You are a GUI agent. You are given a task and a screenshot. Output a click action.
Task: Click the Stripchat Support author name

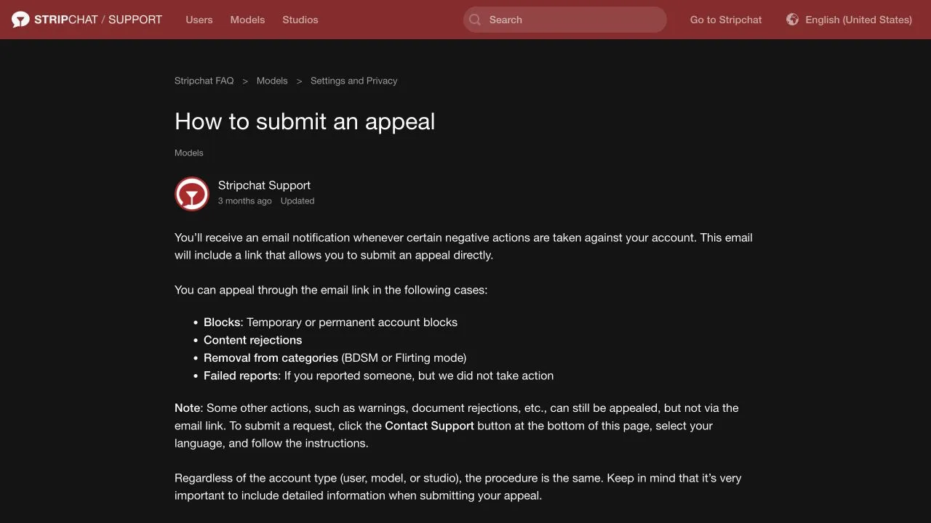pyautogui.click(x=264, y=185)
